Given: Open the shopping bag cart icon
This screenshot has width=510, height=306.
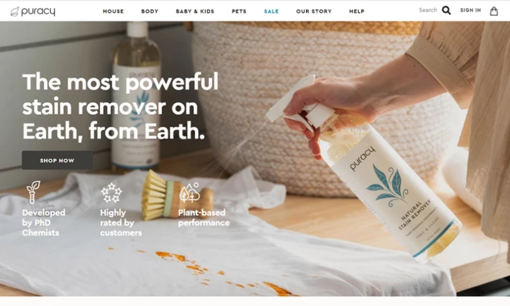Looking at the screenshot, I should pos(493,11).
